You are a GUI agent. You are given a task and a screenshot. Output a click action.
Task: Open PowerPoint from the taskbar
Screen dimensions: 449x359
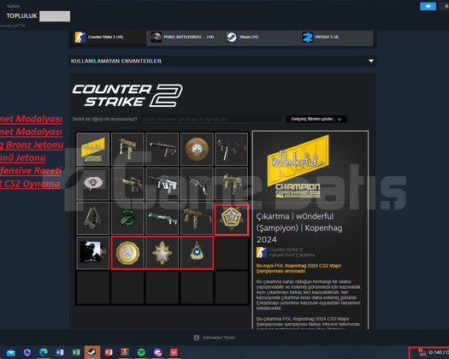[x=109, y=352]
